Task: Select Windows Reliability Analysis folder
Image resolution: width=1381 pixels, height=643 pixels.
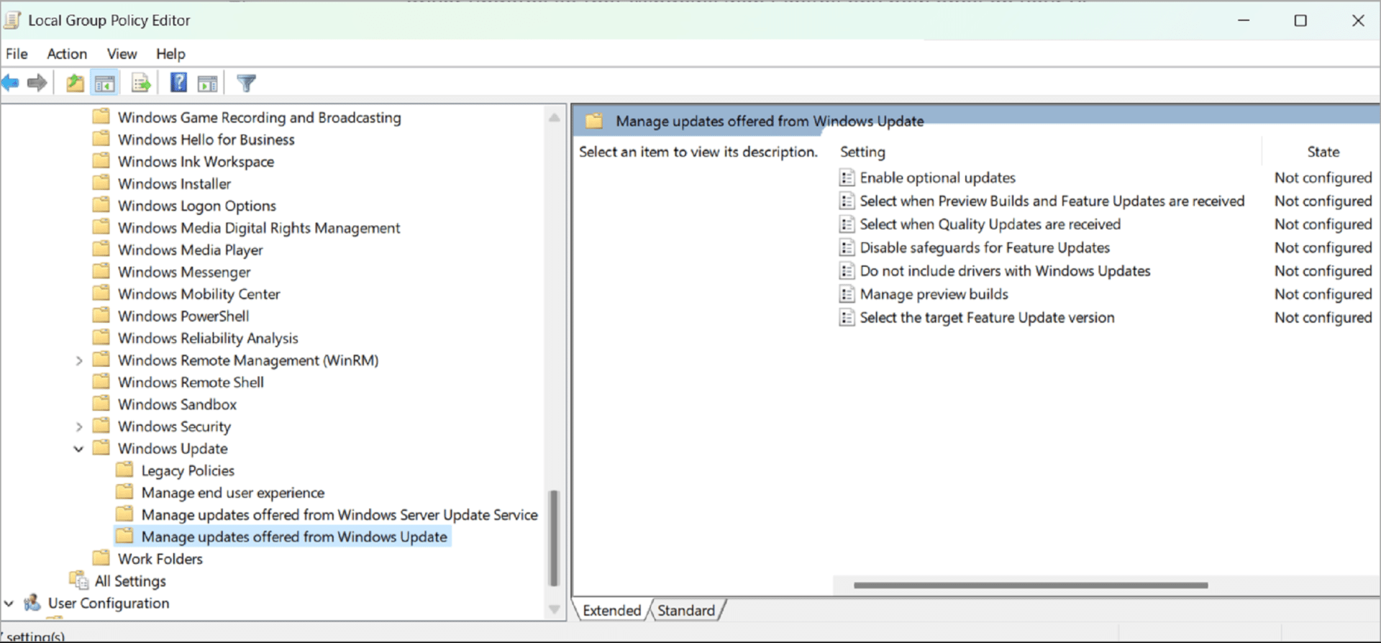Action: 208,338
